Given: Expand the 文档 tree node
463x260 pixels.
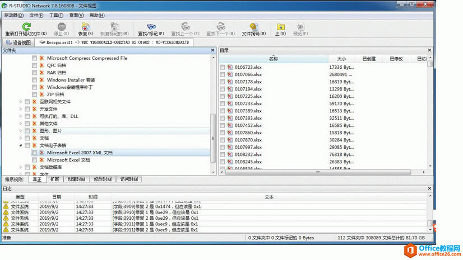Looking at the screenshot, I should [20, 138].
